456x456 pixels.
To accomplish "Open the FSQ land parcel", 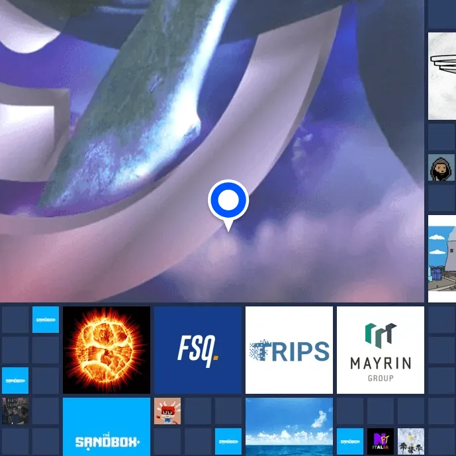I will pyautogui.click(x=198, y=350).
